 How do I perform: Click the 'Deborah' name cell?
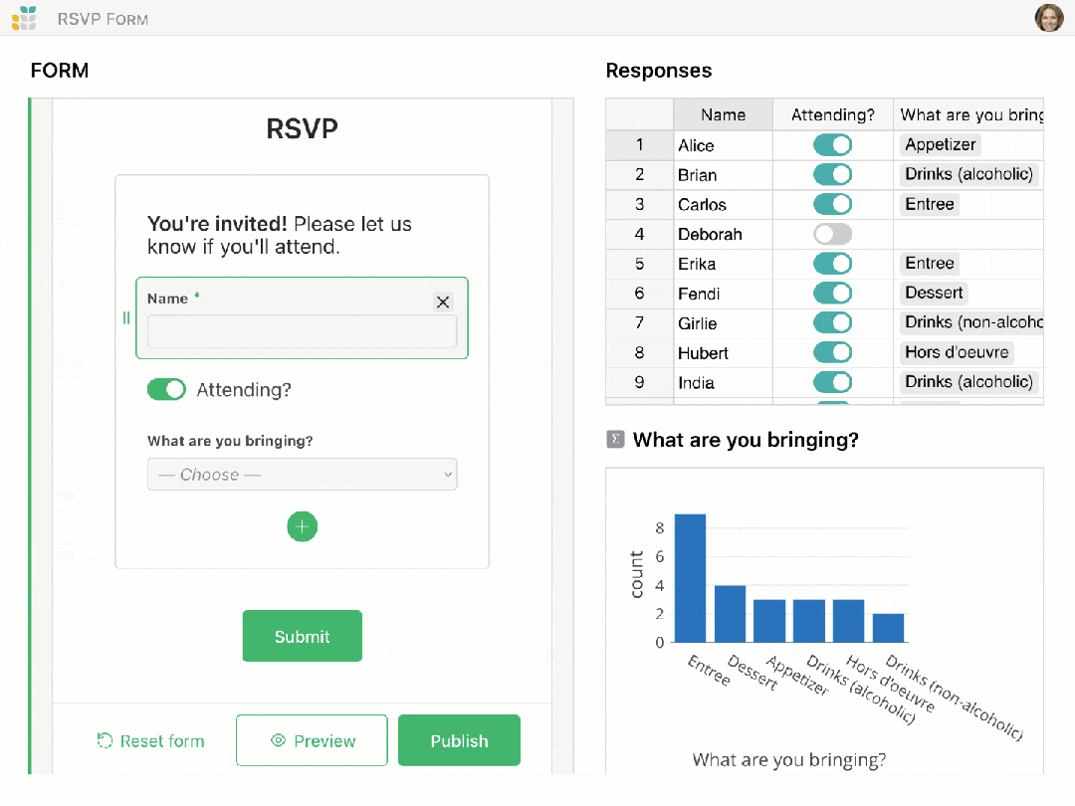point(724,235)
